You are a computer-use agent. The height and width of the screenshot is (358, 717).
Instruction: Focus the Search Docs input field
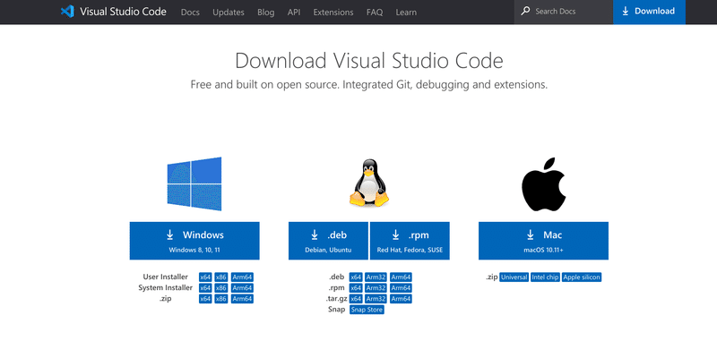[564, 12]
